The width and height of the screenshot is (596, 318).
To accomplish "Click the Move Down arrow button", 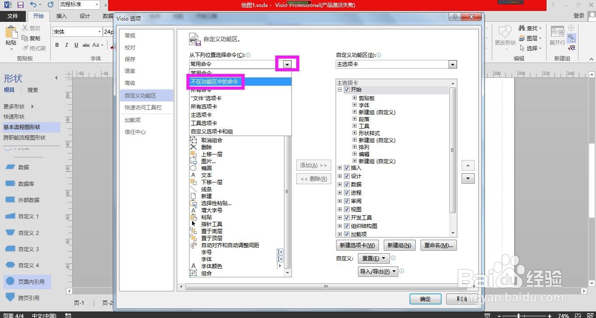I will (x=468, y=178).
